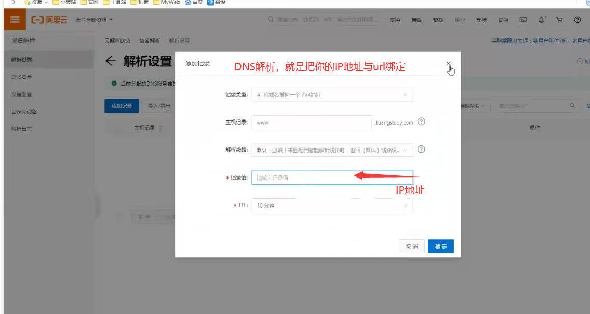The width and height of the screenshot is (590, 314).
Task: Click help icon next to .kuangstudy.com
Action: (x=421, y=122)
